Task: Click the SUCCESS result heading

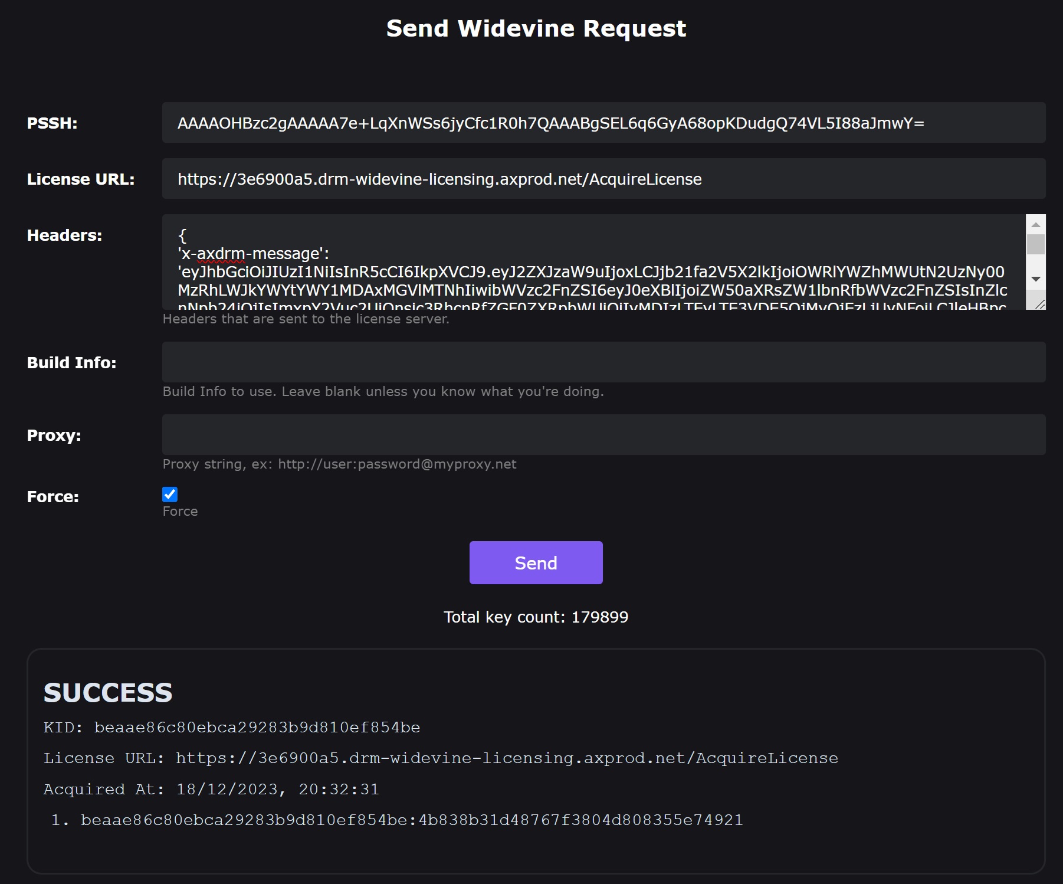Action: (108, 693)
